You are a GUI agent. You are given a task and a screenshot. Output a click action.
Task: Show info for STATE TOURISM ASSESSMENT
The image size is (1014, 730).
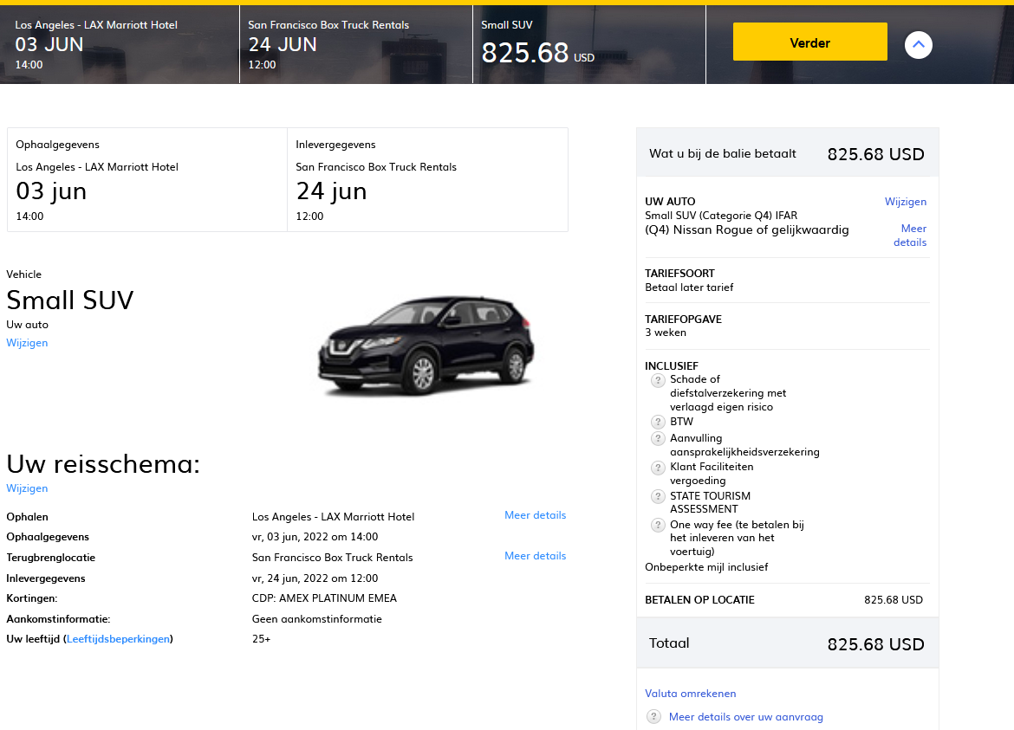pyautogui.click(x=658, y=496)
